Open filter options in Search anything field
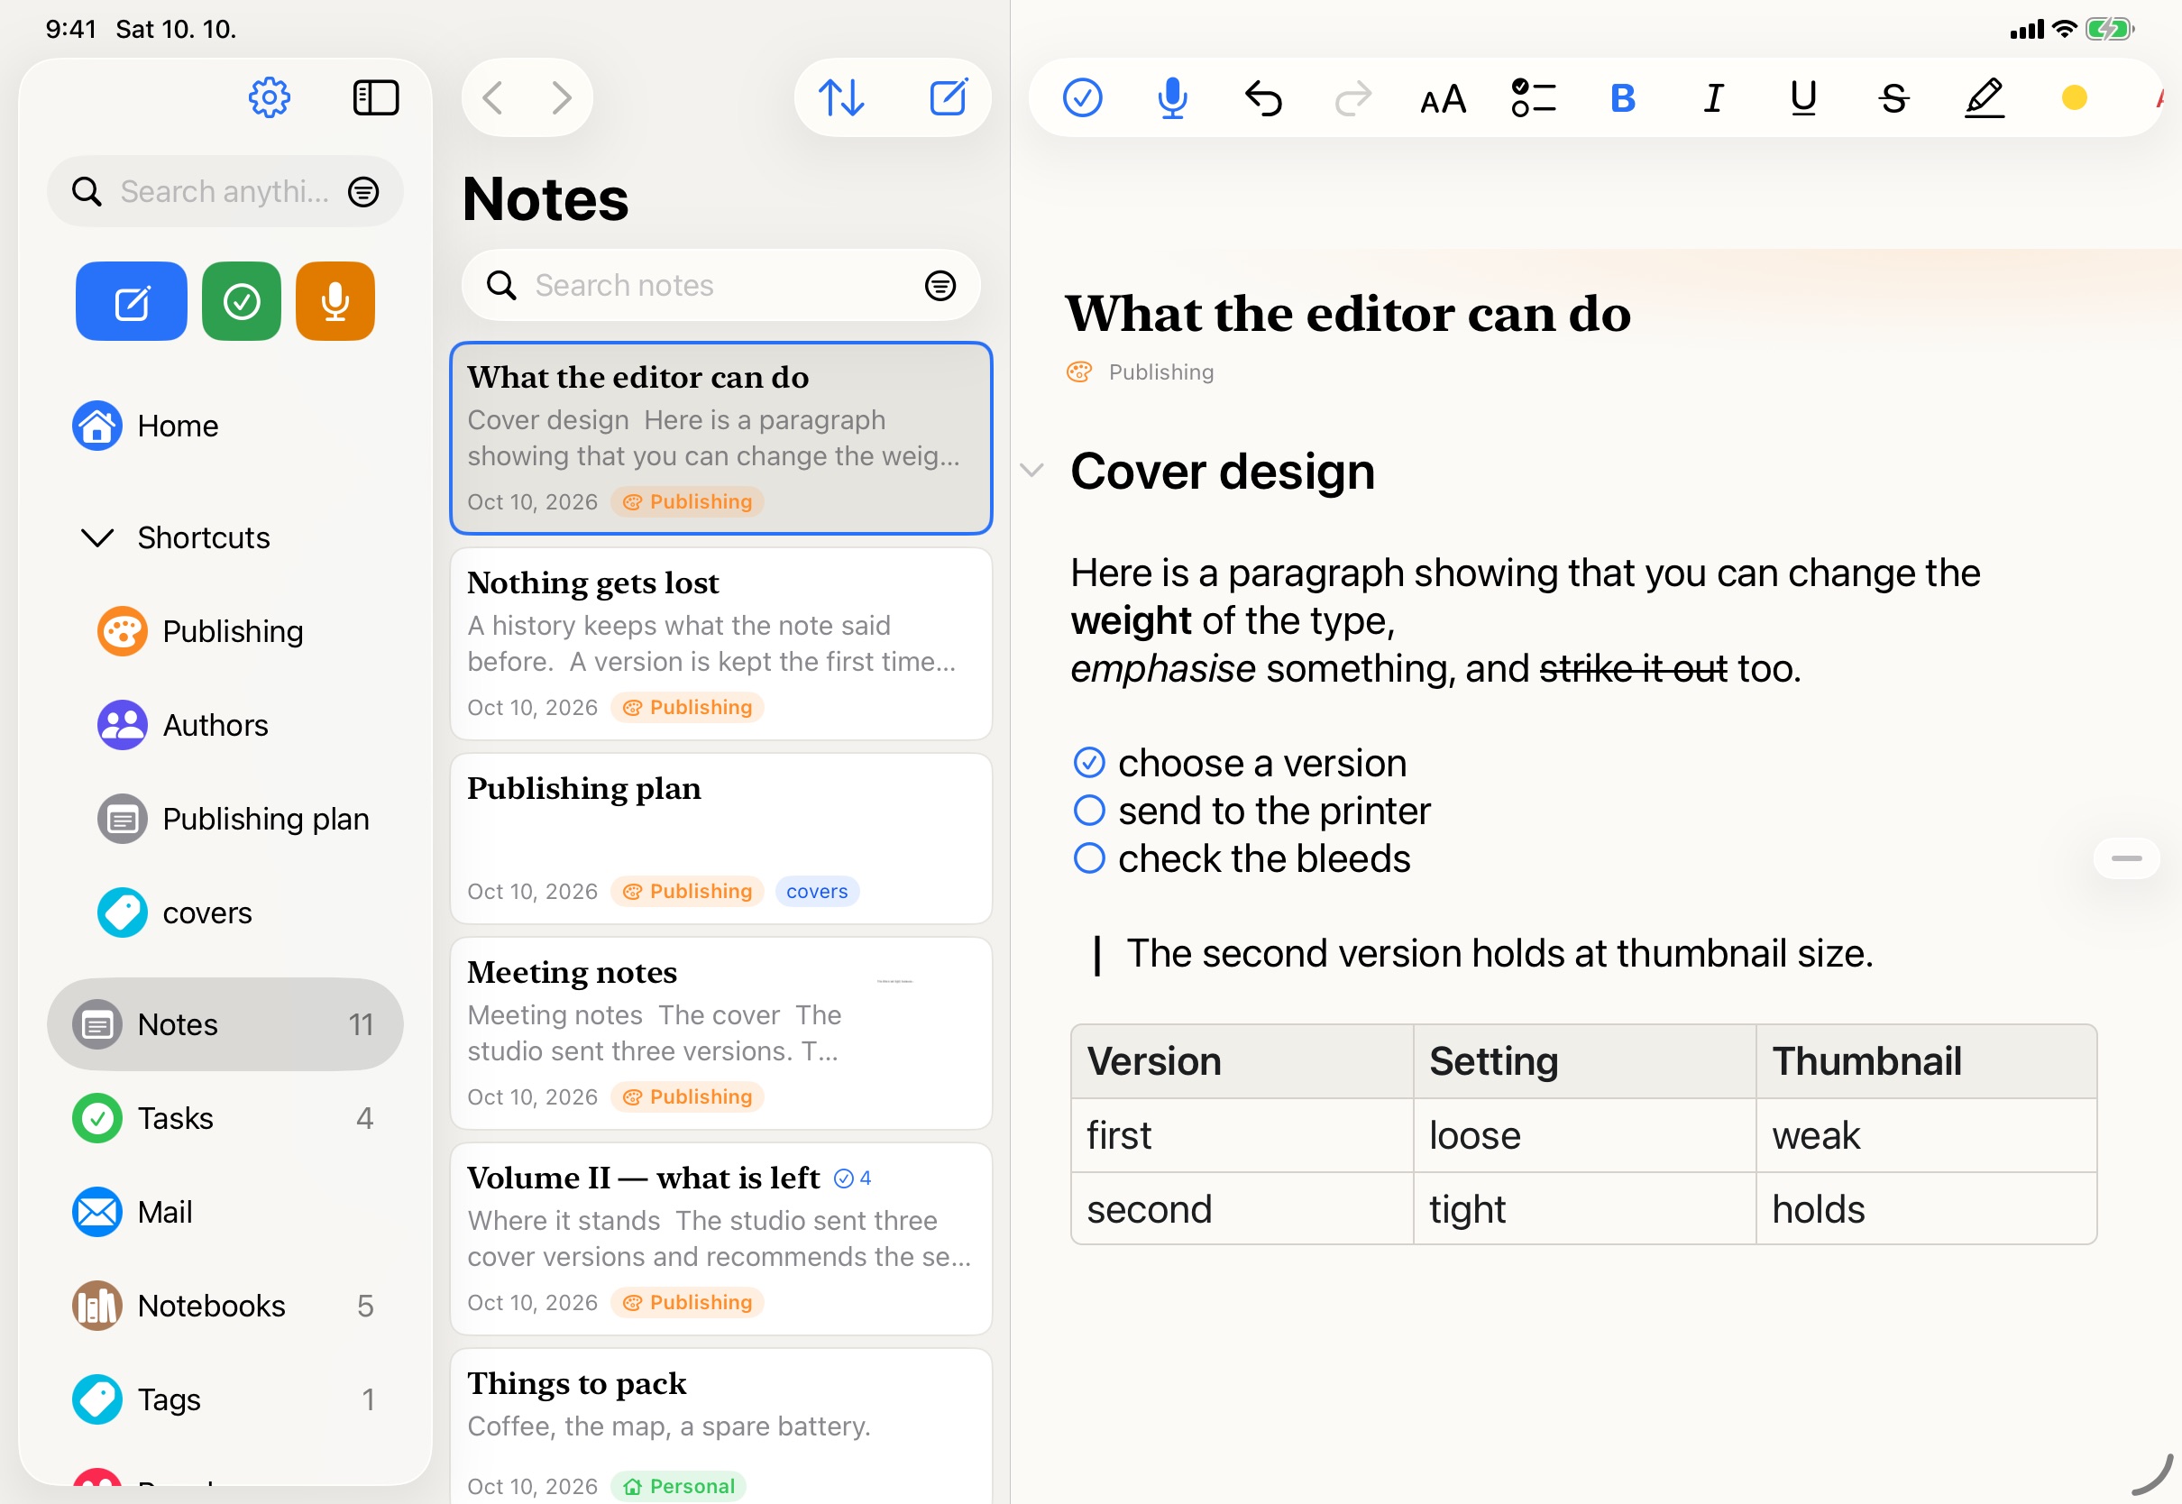Viewport: 2182px width, 1504px height. point(363,192)
